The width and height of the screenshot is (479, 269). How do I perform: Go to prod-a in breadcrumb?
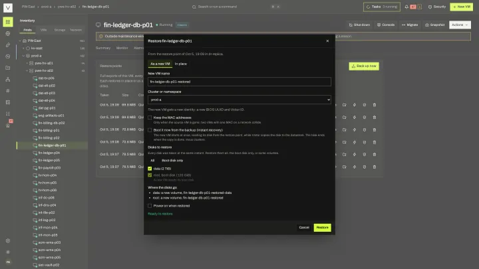click(x=47, y=7)
